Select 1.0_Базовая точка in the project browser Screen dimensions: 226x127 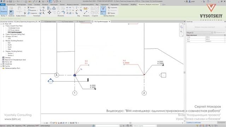click(x=14, y=28)
